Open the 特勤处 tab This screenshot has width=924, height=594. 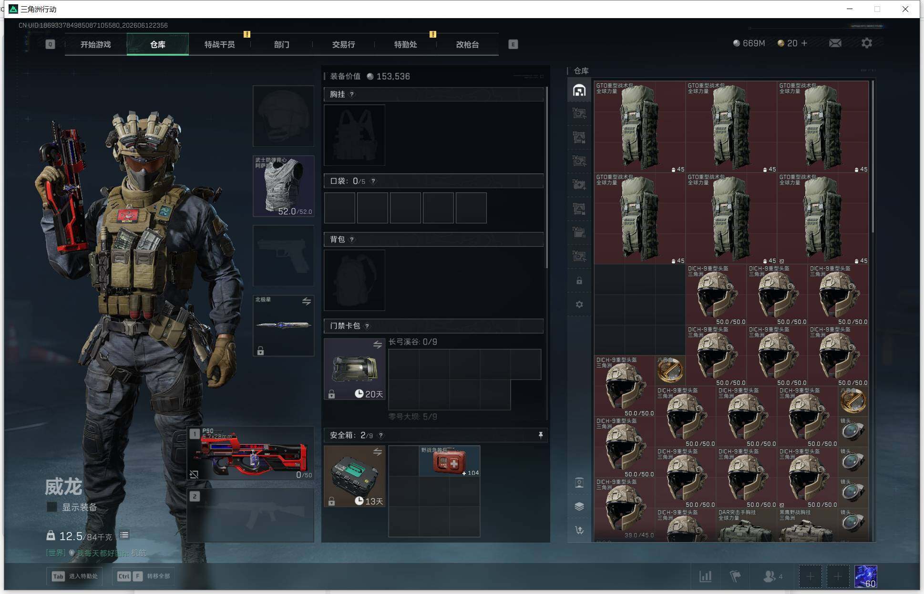click(x=405, y=44)
